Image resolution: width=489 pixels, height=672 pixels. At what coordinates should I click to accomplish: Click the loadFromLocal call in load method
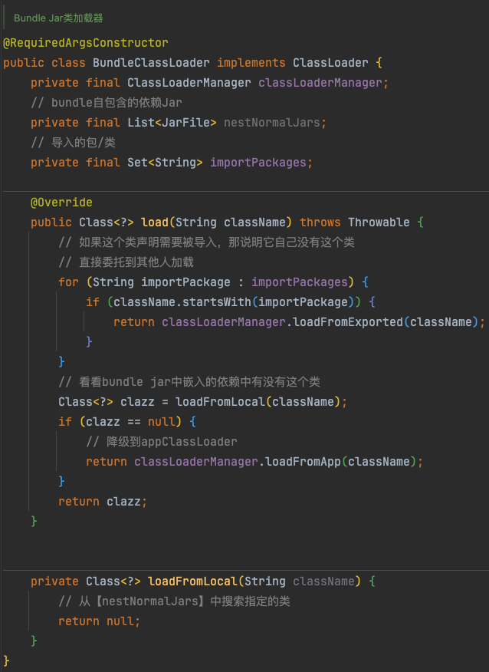pos(220,401)
